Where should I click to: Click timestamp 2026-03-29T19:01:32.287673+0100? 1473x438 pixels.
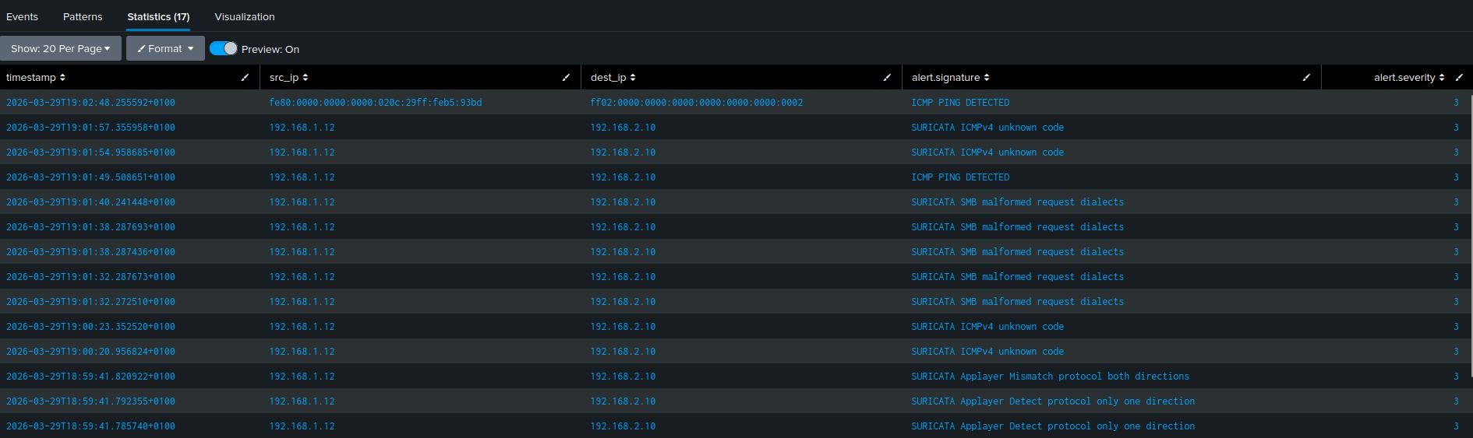pyautogui.click(x=90, y=276)
